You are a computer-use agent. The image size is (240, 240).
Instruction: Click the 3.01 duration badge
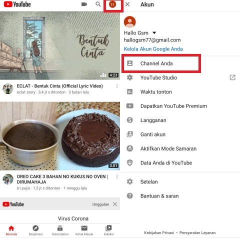(113, 165)
